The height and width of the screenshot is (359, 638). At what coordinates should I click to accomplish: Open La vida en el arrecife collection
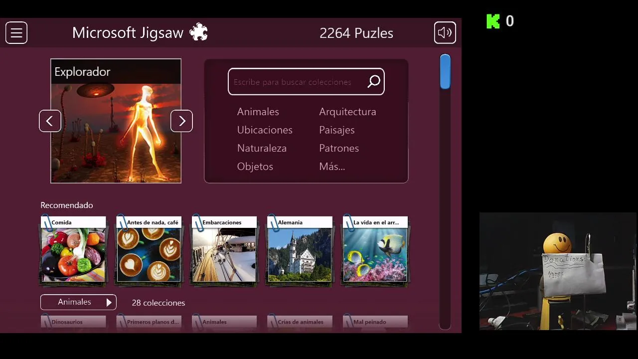375,250
